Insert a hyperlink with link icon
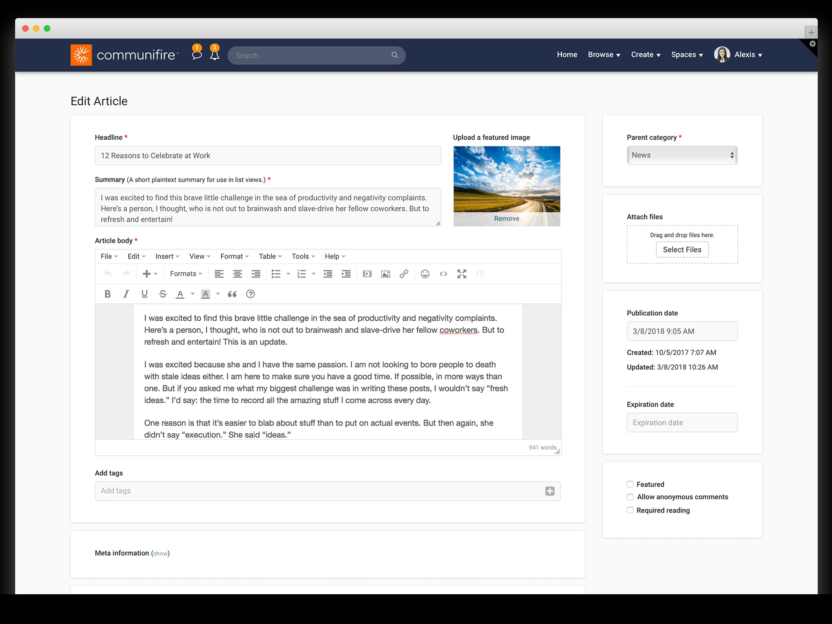832x624 pixels. (404, 274)
